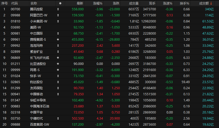Click the marker icon in the 中芯国际 row
219x128 pixels.
click(x=58, y=34)
